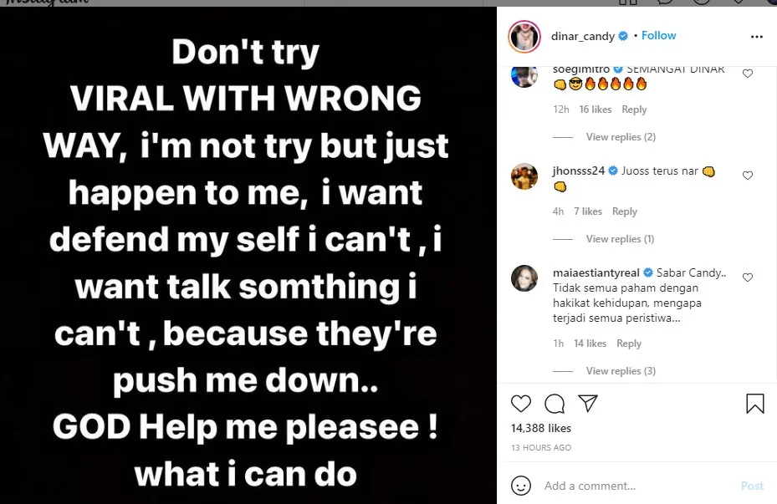This screenshot has width=777, height=504.
Task: Like soegimitro's comment
Action: point(748,74)
